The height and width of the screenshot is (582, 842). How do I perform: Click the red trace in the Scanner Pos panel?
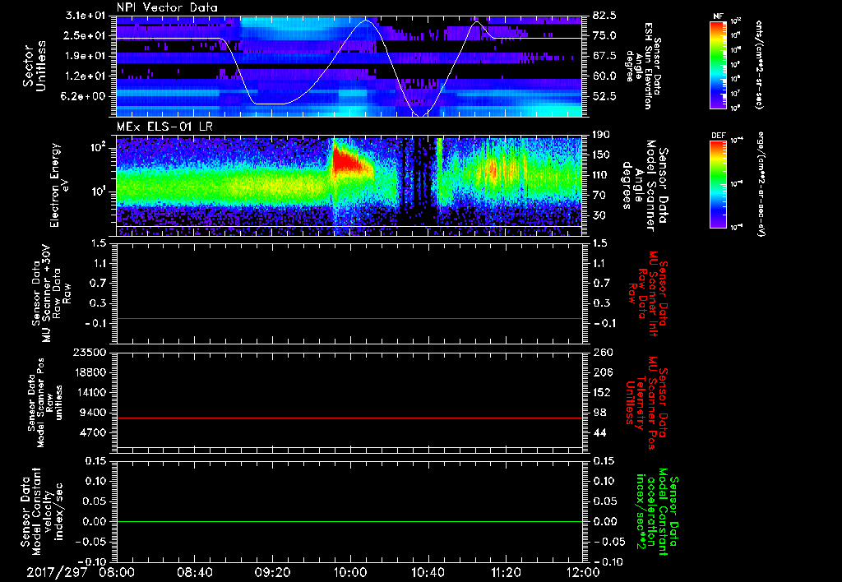click(349, 418)
